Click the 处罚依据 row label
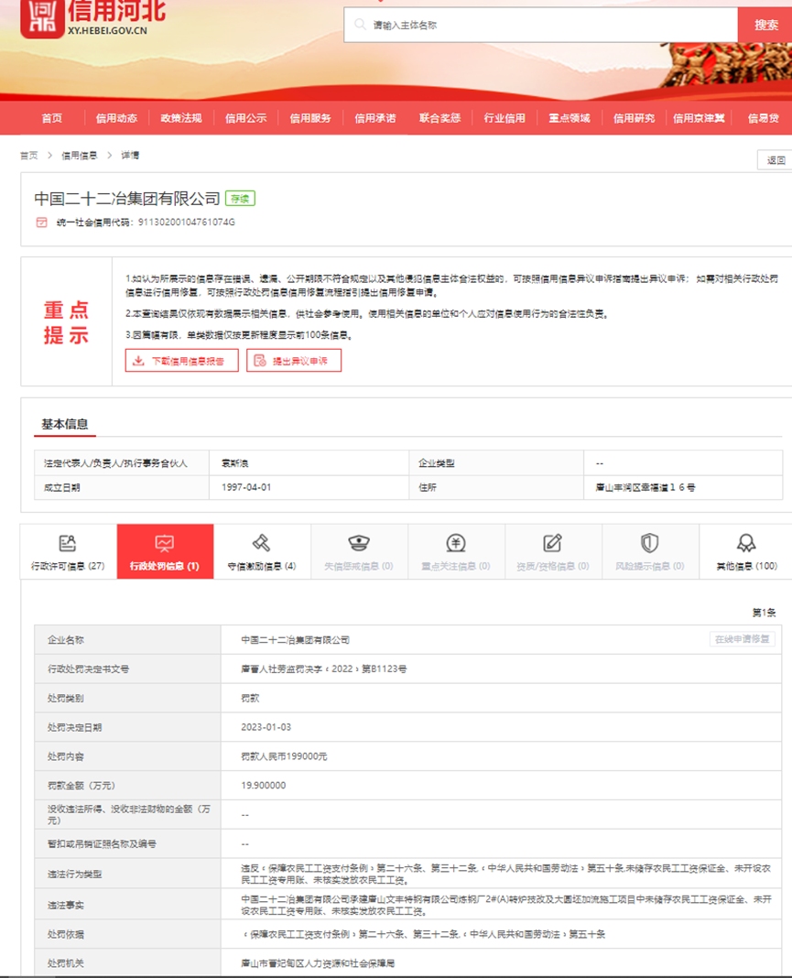 [x=66, y=934]
